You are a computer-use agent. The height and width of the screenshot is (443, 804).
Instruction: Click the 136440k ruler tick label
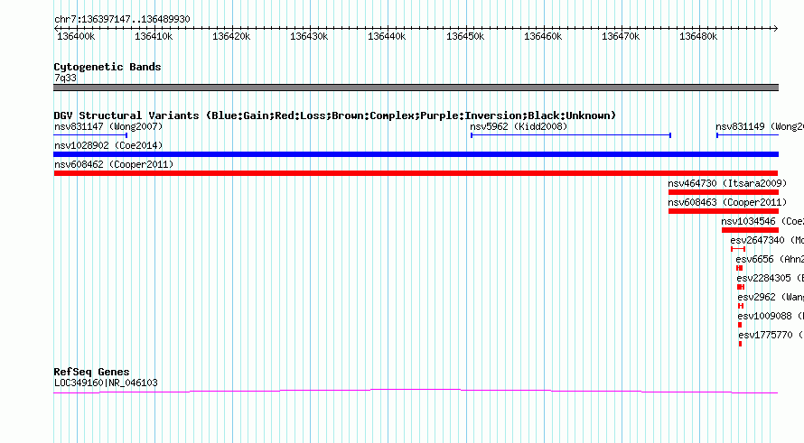(387, 36)
